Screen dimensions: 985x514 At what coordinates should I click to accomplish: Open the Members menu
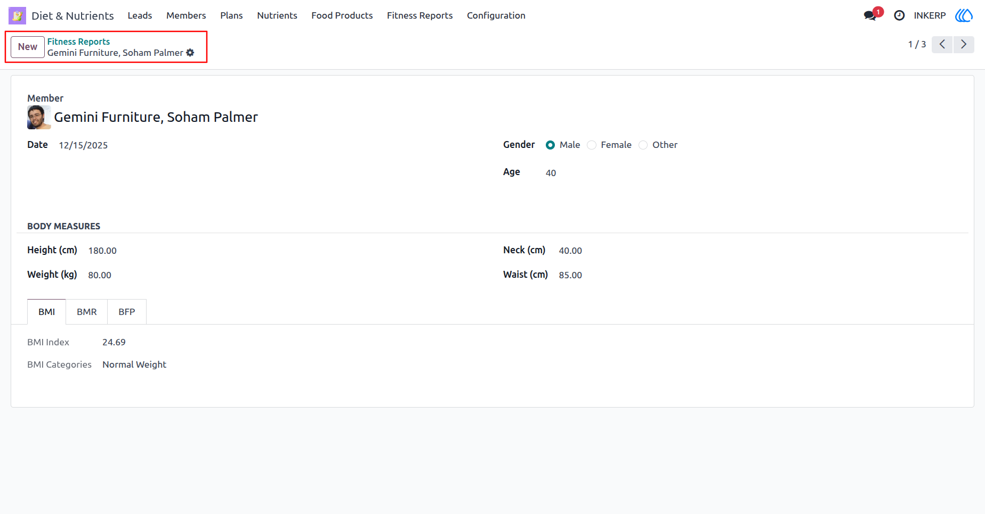[186, 15]
